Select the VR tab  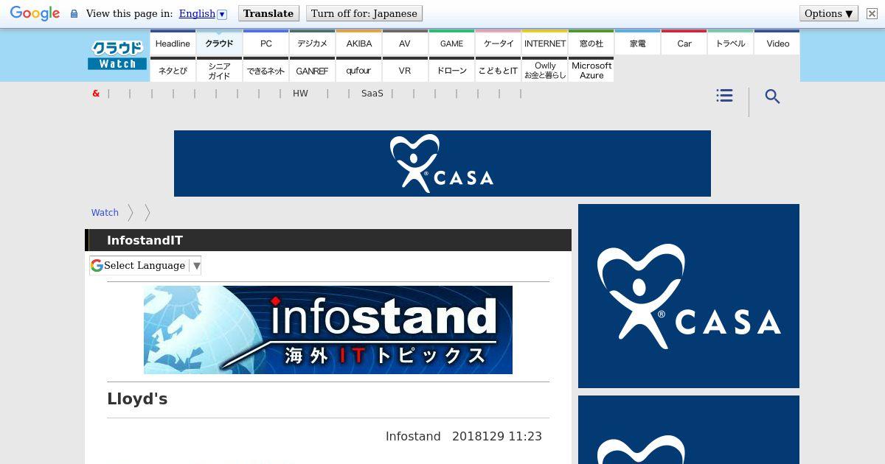tap(405, 70)
